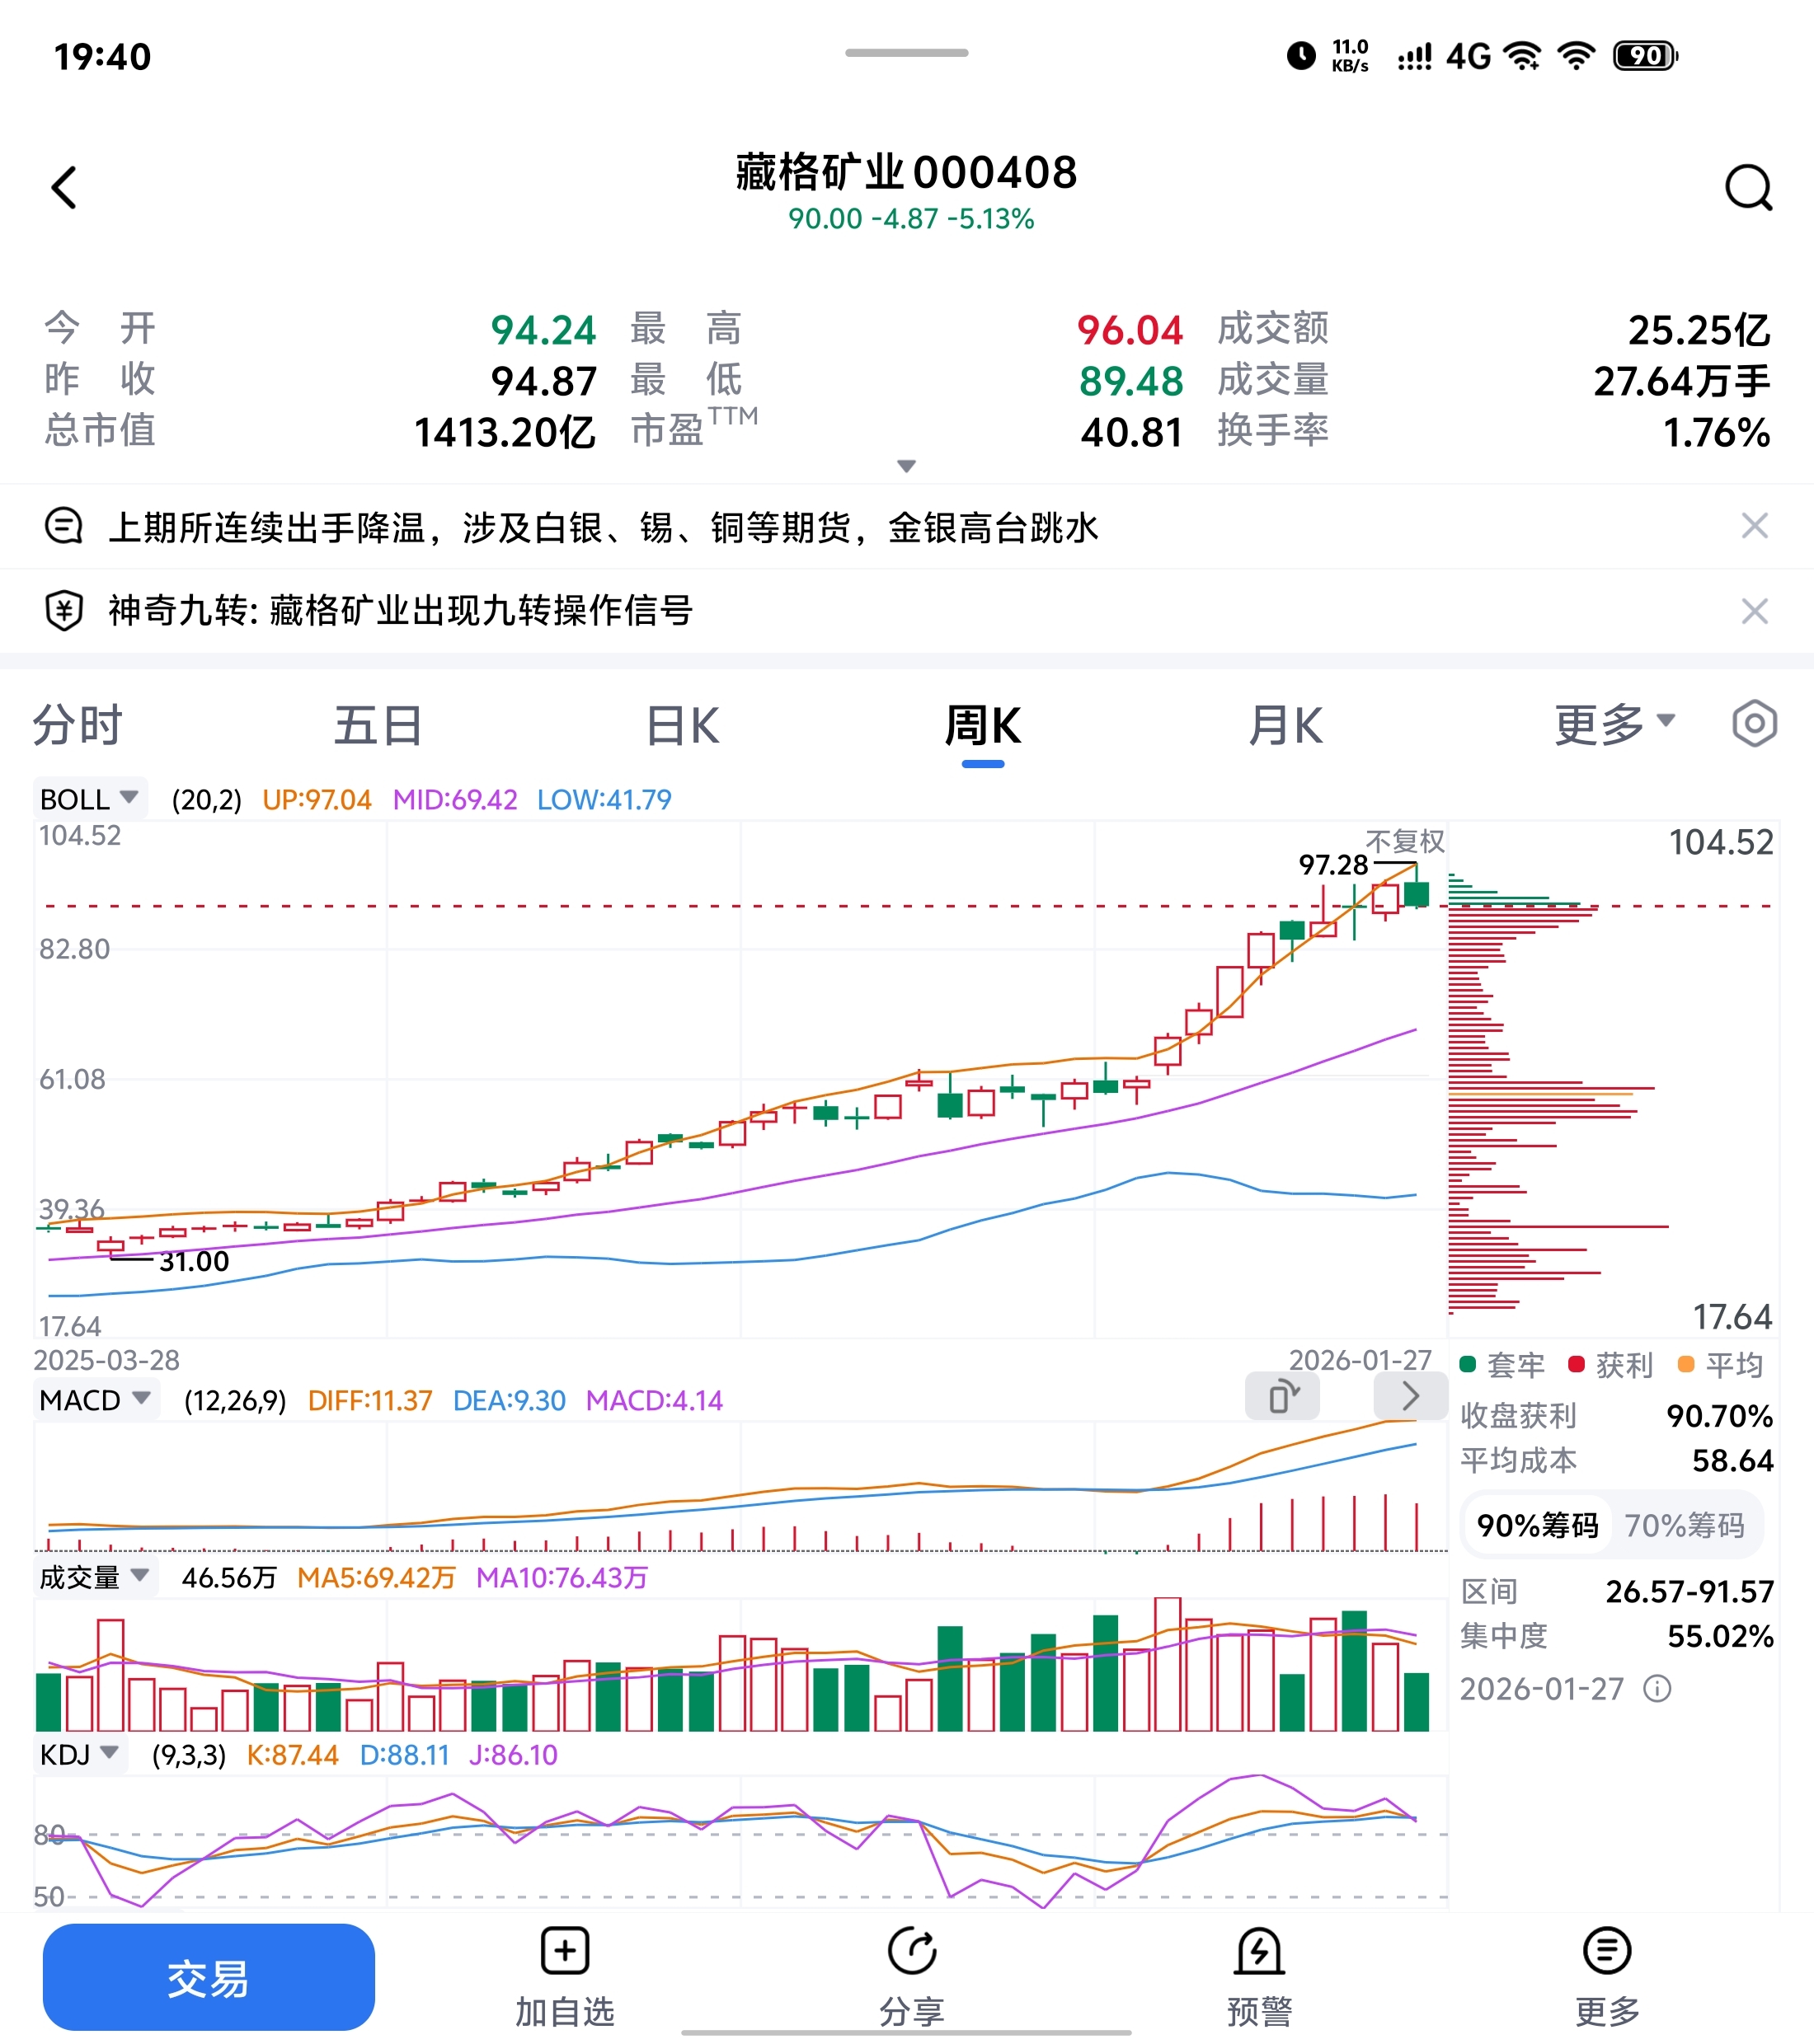This screenshot has height=2044, width=1814.
Task: Dismiss the nine-turn signal notification
Action: (x=1754, y=611)
